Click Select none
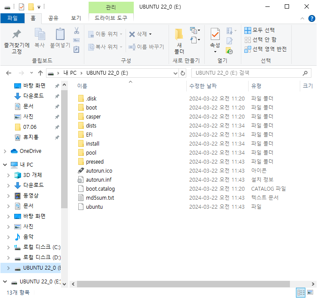Screen dimensions: 317x298 pos(260,40)
